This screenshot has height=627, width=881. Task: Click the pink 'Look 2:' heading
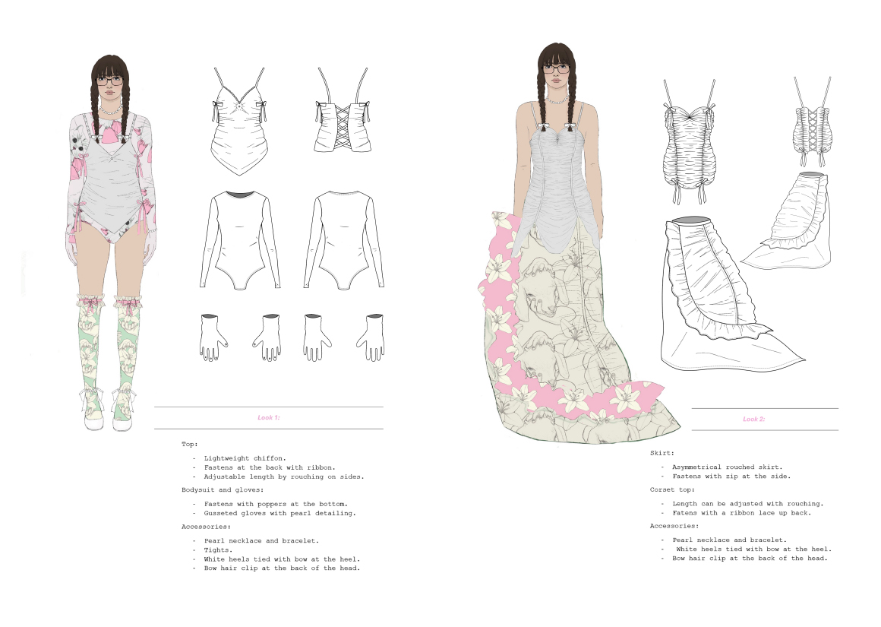[x=753, y=419]
